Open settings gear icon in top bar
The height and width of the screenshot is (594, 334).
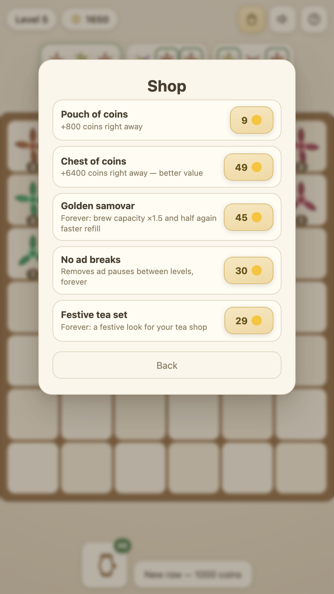point(282,19)
